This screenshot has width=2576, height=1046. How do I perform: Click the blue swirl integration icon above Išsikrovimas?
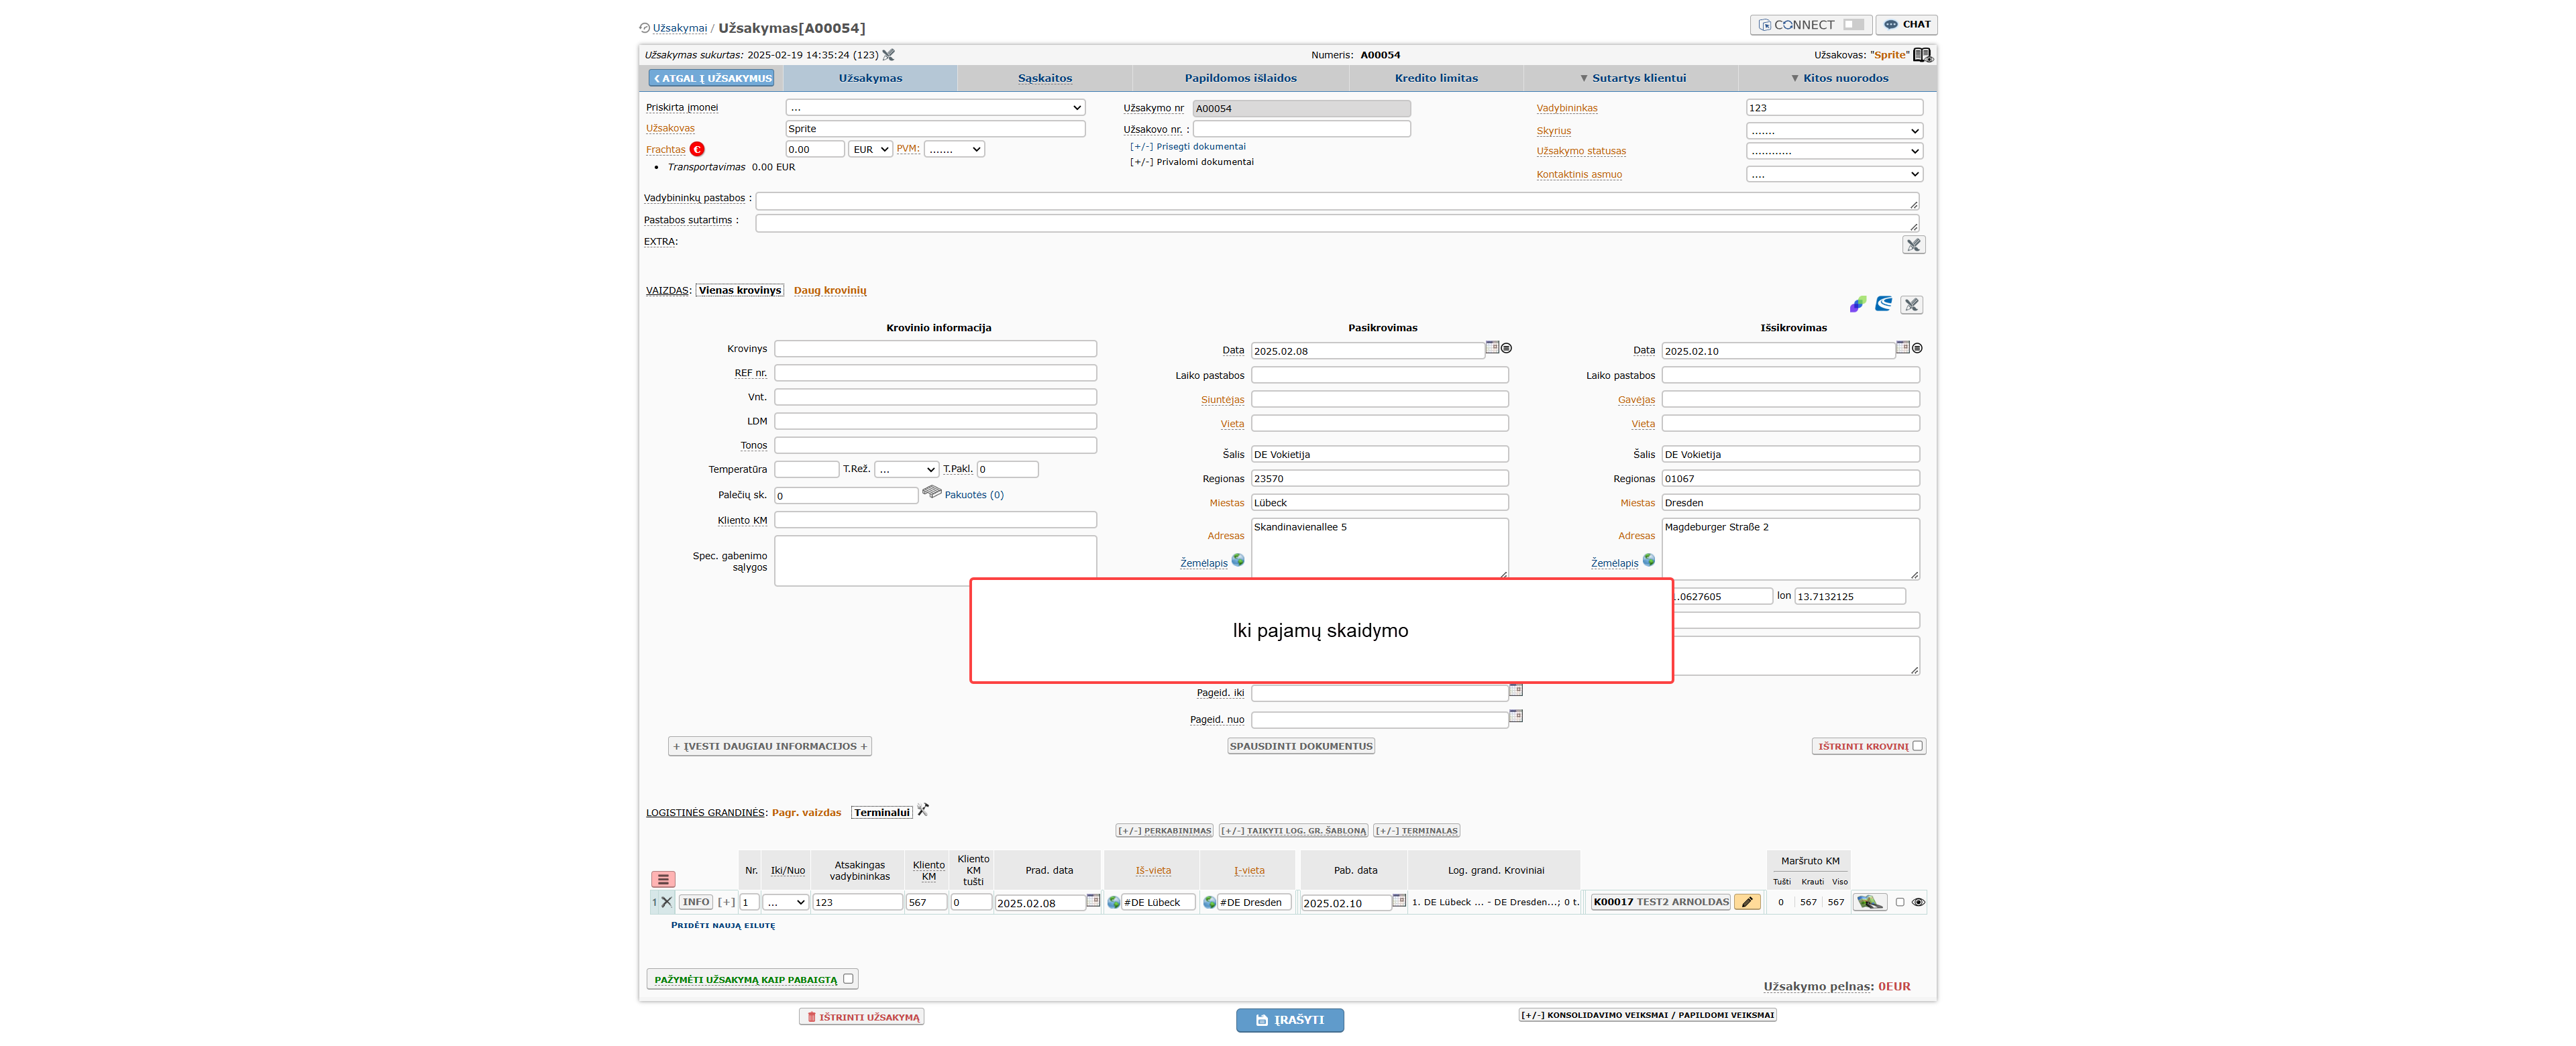pyautogui.click(x=1884, y=304)
